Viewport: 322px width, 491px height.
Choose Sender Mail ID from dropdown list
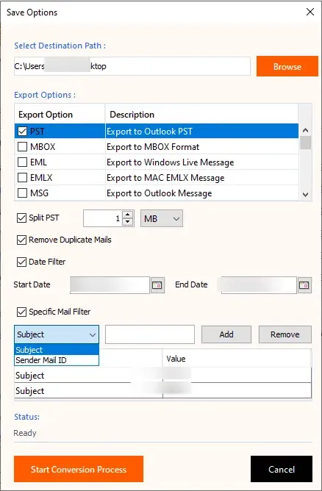point(57,360)
